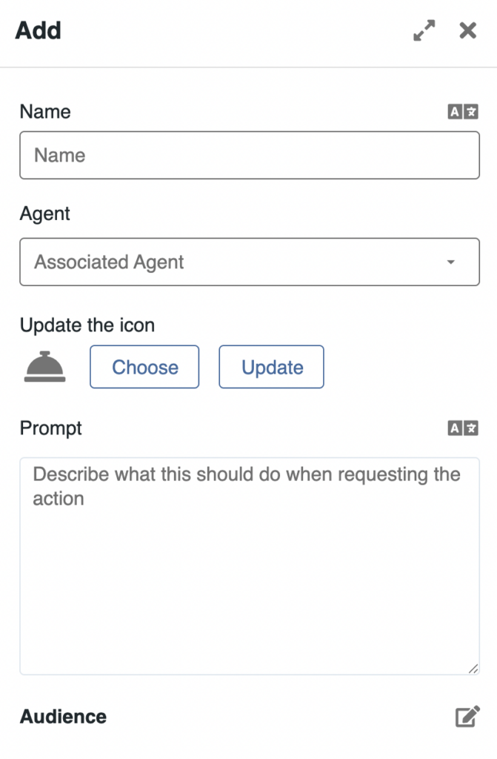This screenshot has width=497, height=759.
Task: Click the Name field label
Action: point(45,112)
